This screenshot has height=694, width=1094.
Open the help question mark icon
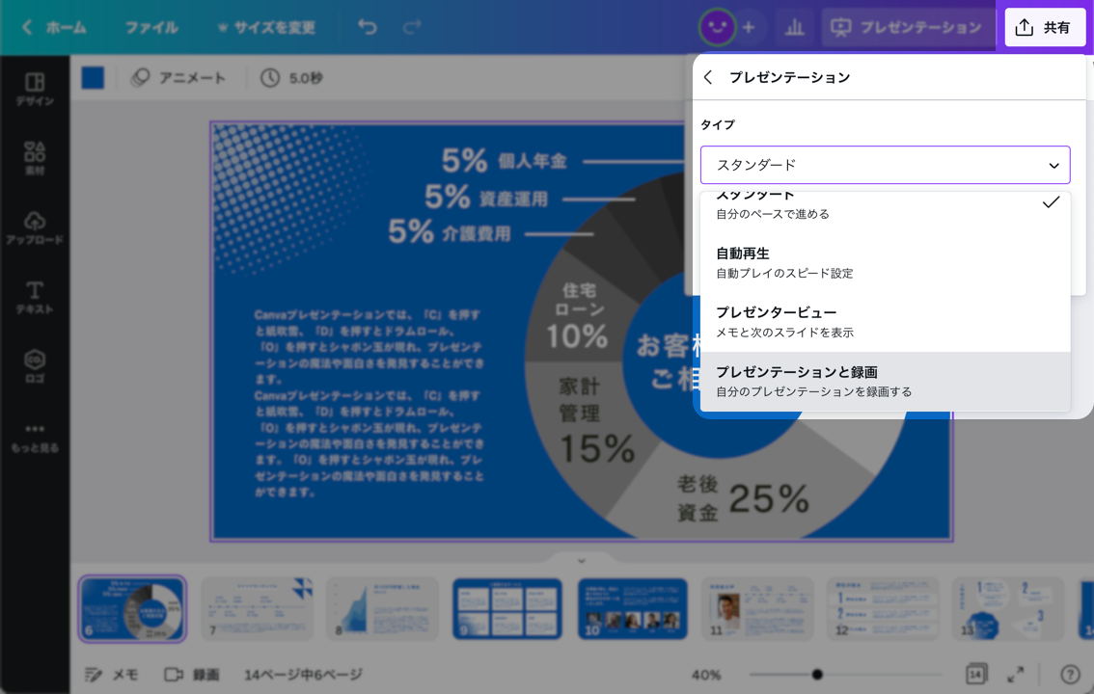point(1070,674)
